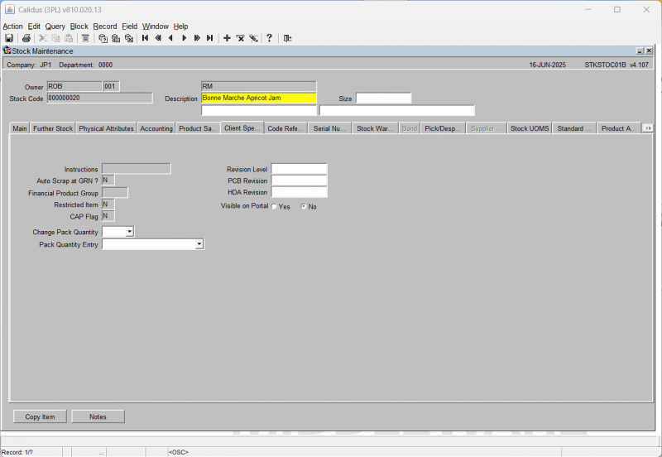Go to last record icon
The height and width of the screenshot is (457, 662).
pyautogui.click(x=210, y=38)
